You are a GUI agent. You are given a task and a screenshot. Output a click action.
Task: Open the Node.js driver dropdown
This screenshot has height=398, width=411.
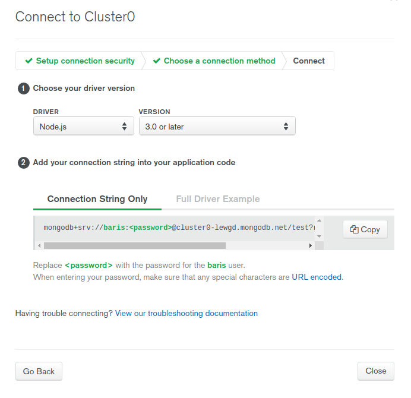[84, 127]
